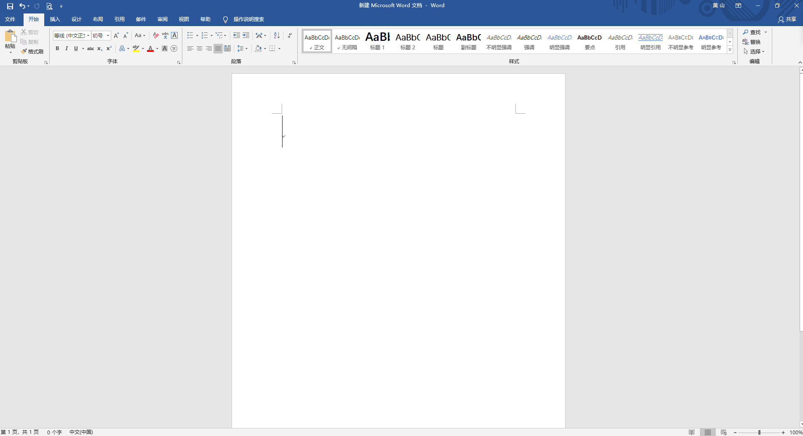Click the word count in status bar
The width and height of the screenshot is (803, 436).
point(54,432)
